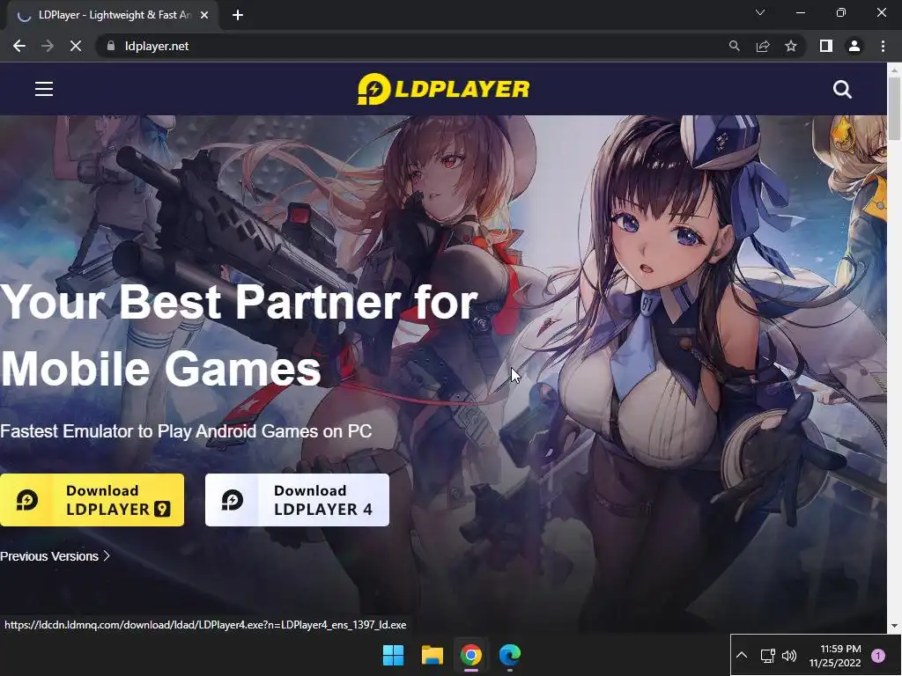Download LDPLAYER 9 yellow button
Viewport: 902px width, 676px height.
[92, 500]
